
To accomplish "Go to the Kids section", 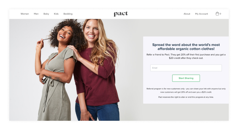I will tap(56, 14).
